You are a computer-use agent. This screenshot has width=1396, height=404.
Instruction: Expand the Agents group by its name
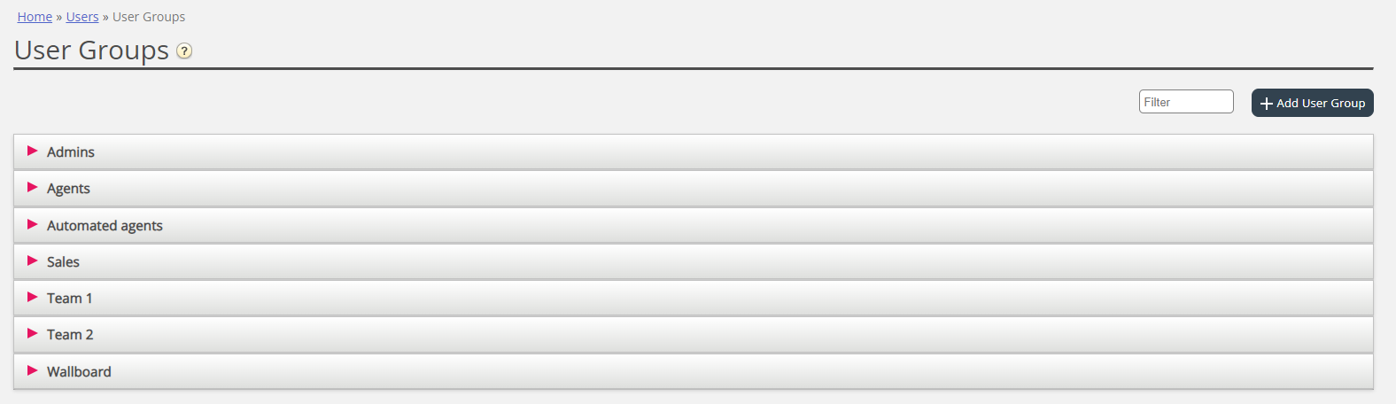pyautogui.click(x=68, y=189)
